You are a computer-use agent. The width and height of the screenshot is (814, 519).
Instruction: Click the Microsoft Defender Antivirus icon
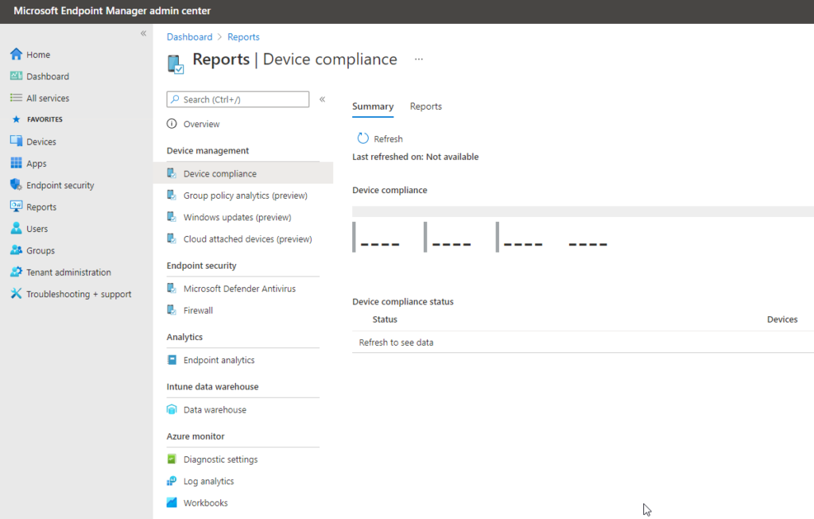(x=172, y=288)
